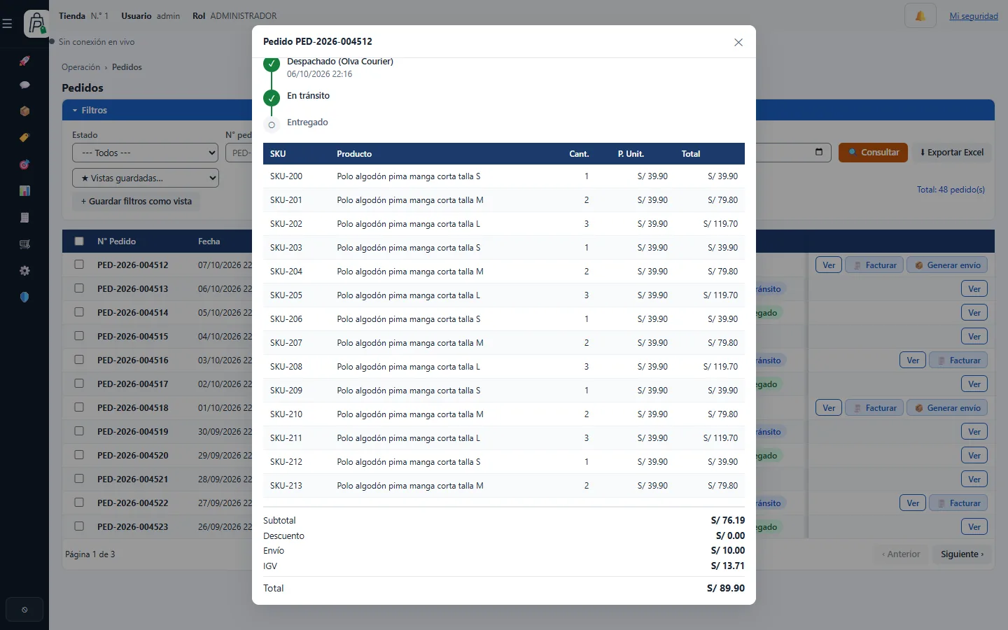Click the round button at sidebar bottom
1008x630 pixels.
(x=24, y=610)
